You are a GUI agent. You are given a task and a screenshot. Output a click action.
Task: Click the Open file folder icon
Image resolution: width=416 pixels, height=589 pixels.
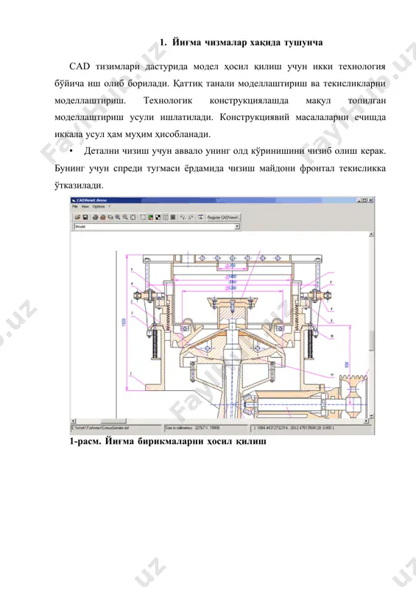77,217
